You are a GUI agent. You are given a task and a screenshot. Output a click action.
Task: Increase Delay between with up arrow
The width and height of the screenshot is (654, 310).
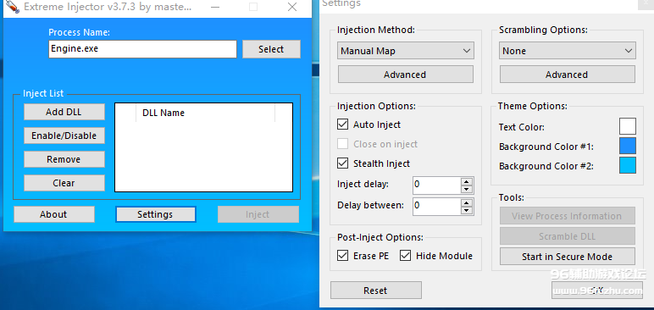[467, 202]
